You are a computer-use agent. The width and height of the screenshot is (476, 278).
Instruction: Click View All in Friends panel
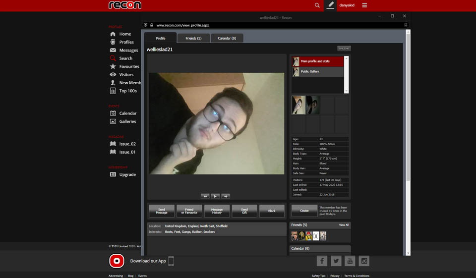click(x=344, y=225)
